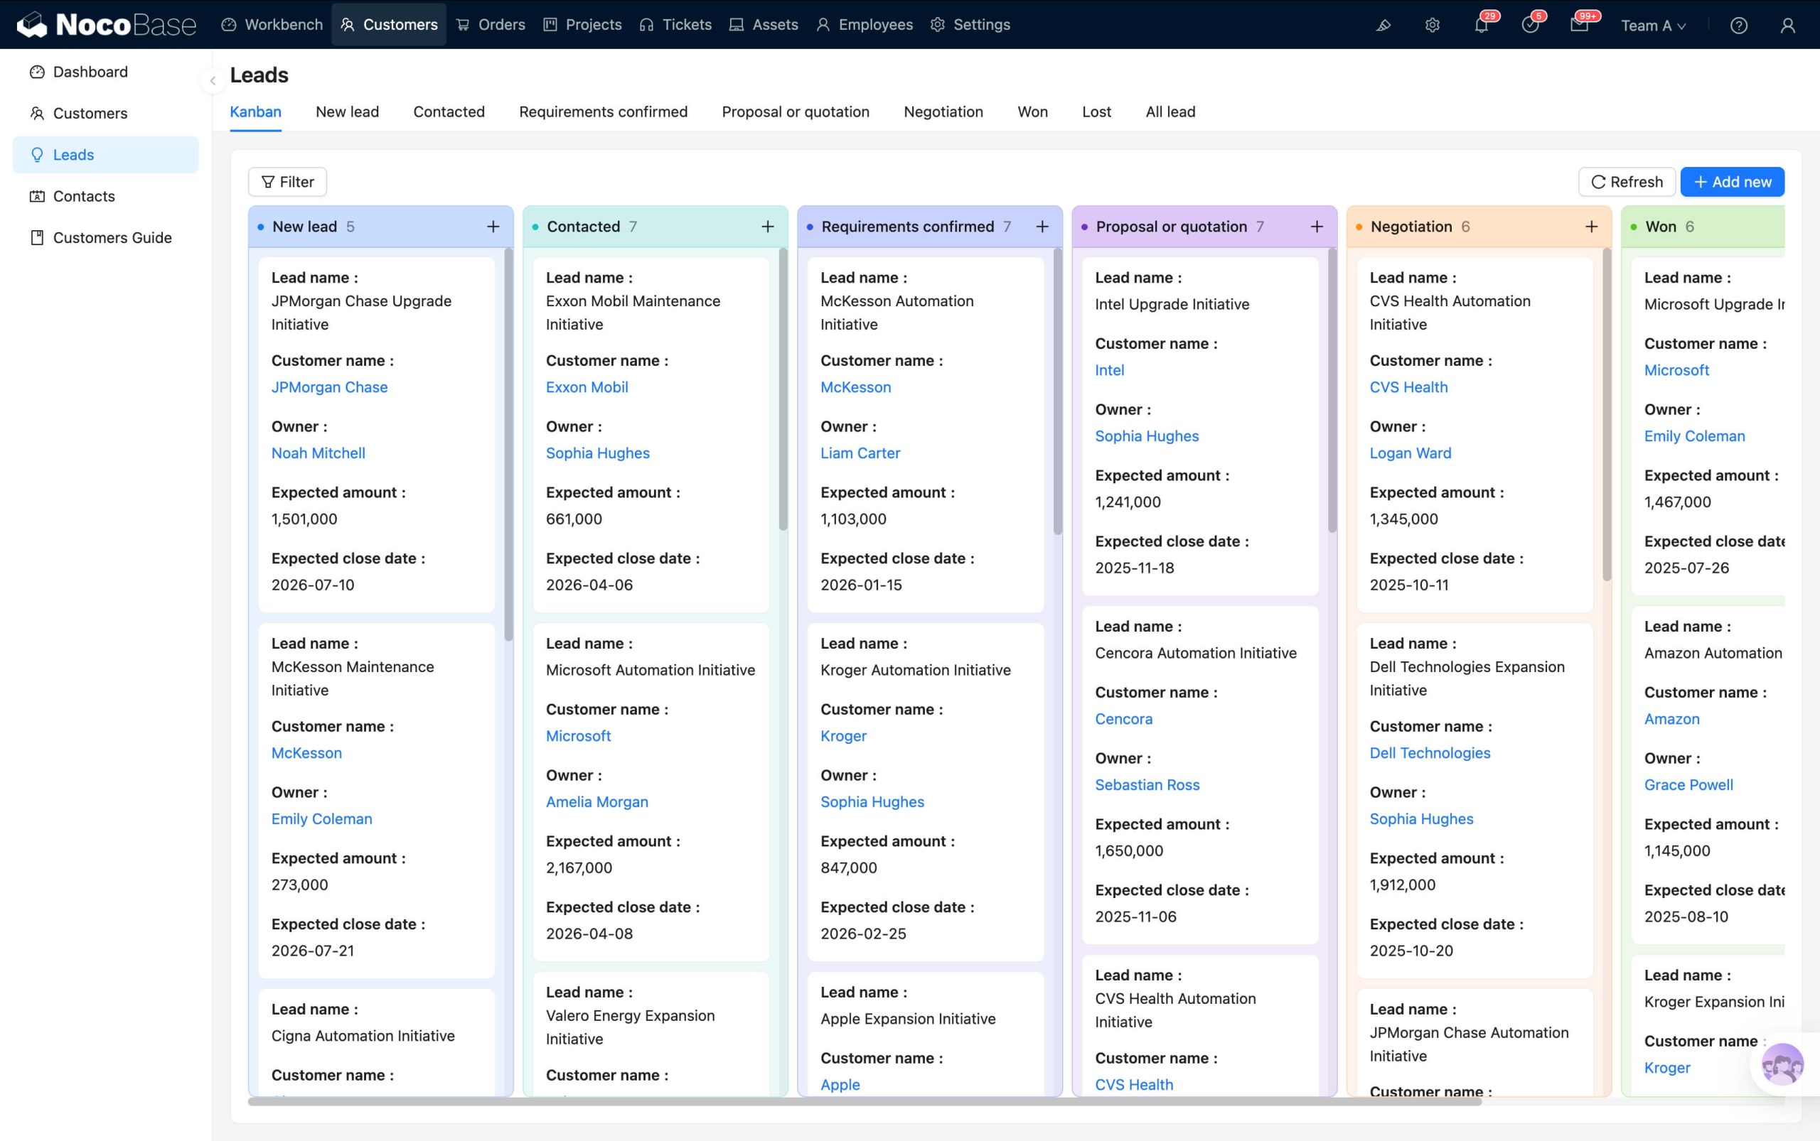Switch to the All lead tab
The width and height of the screenshot is (1820, 1141).
[1170, 112]
